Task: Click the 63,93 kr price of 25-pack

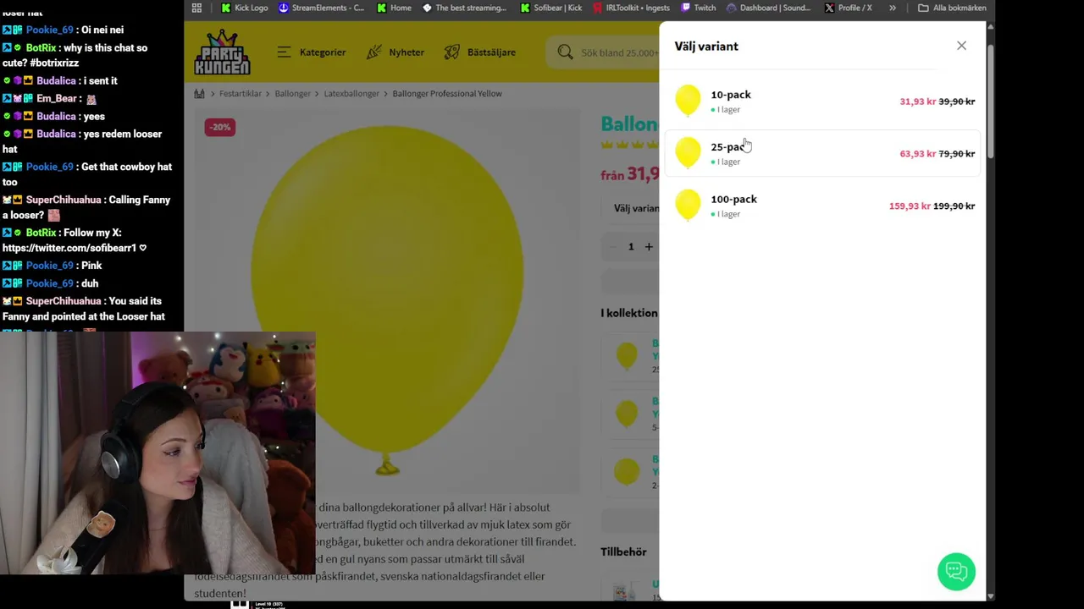Action: pos(917,154)
